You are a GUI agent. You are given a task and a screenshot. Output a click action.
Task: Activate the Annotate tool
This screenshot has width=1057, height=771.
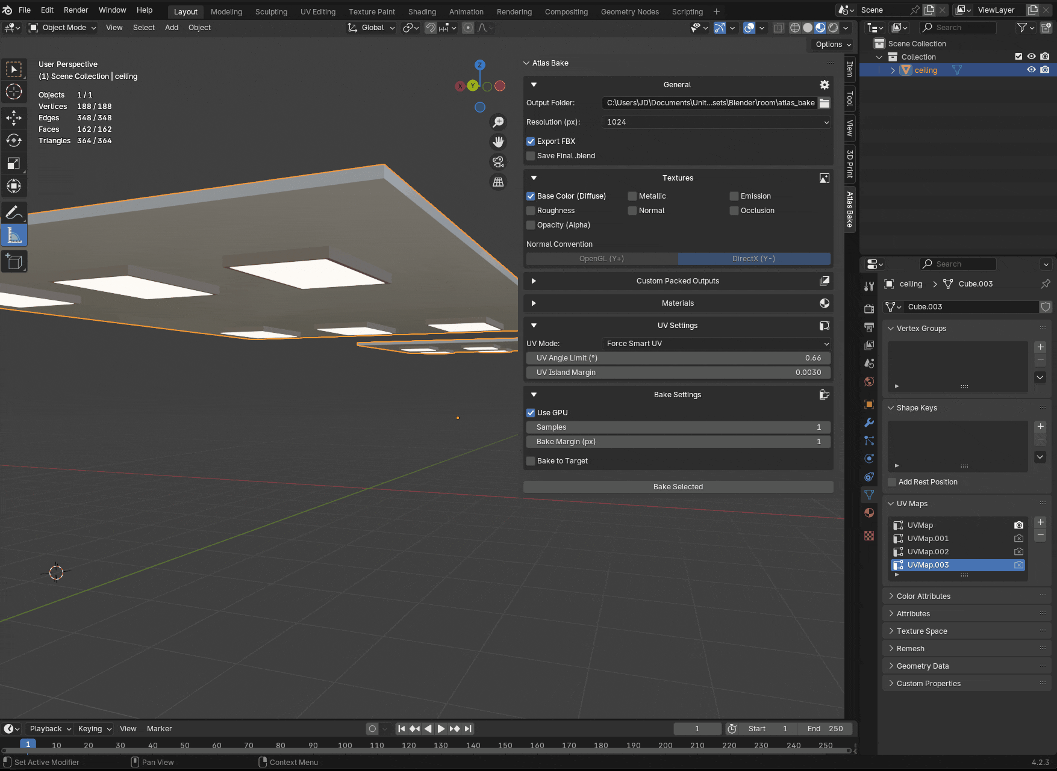click(x=14, y=212)
